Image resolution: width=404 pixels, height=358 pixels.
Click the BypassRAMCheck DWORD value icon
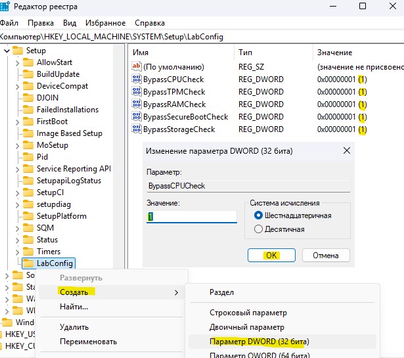point(136,104)
